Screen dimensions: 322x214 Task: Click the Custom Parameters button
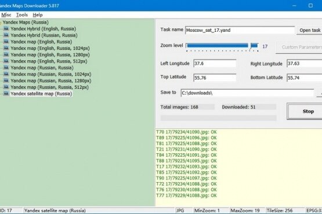click(299, 47)
